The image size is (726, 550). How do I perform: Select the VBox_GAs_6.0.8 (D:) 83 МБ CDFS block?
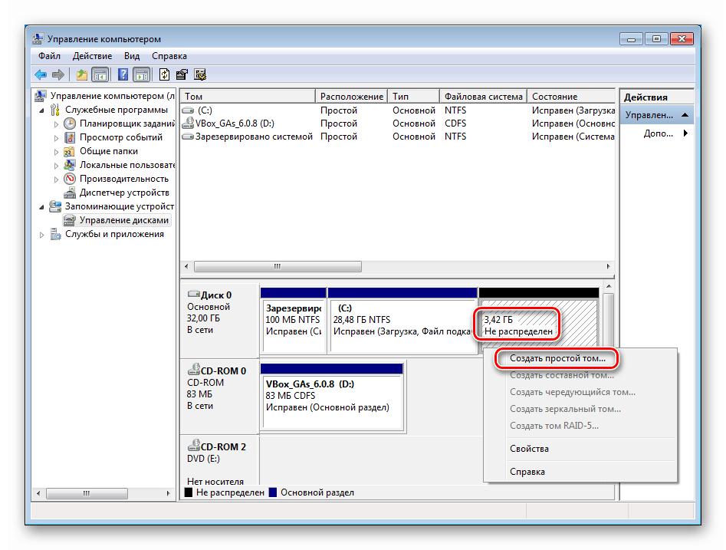(x=331, y=397)
